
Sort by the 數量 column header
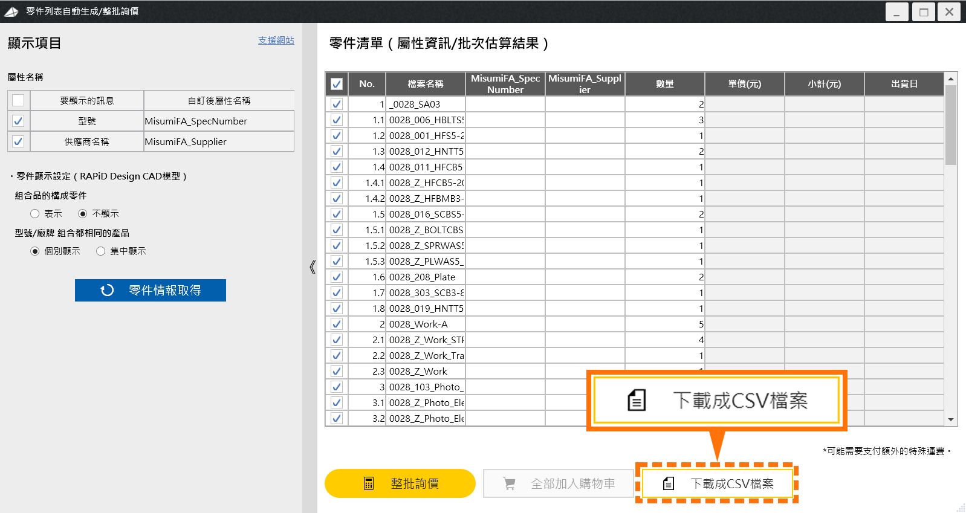pos(664,84)
